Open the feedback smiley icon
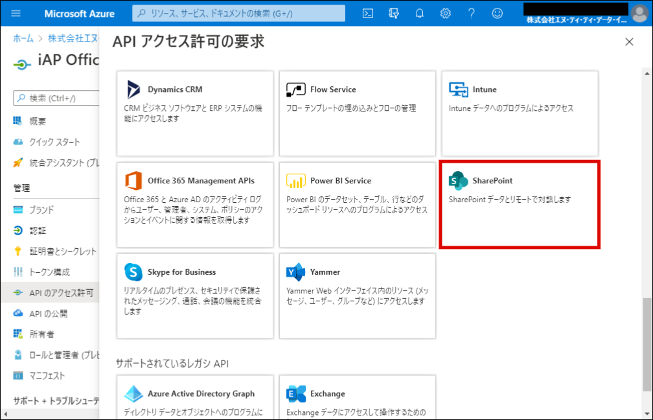The image size is (653, 420). click(498, 14)
